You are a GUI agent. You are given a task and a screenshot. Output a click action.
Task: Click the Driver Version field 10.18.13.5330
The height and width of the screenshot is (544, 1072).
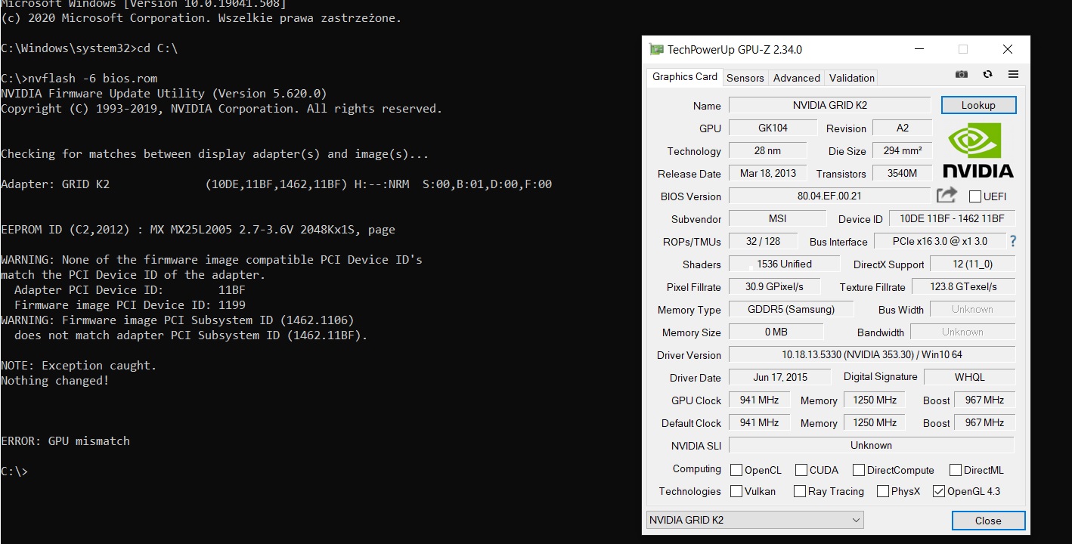pyautogui.click(x=872, y=354)
